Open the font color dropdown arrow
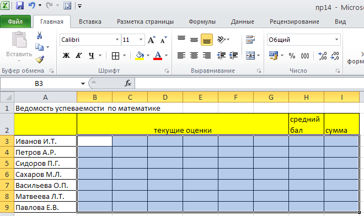 pos(166,56)
